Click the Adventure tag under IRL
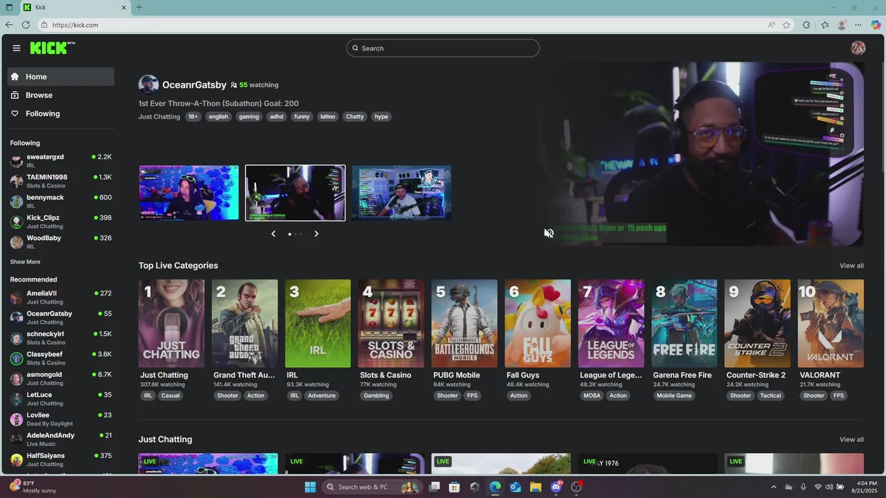This screenshot has width=886, height=498. pyautogui.click(x=321, y=396)
